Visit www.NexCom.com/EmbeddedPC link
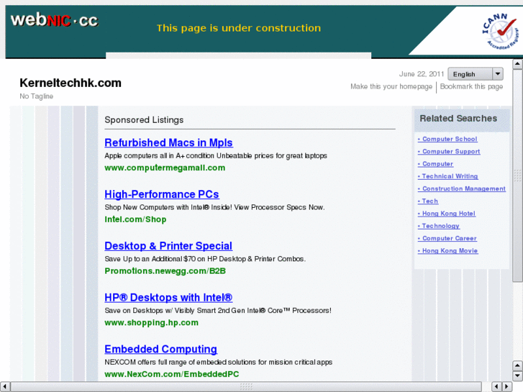 click(x=172, y=374)
